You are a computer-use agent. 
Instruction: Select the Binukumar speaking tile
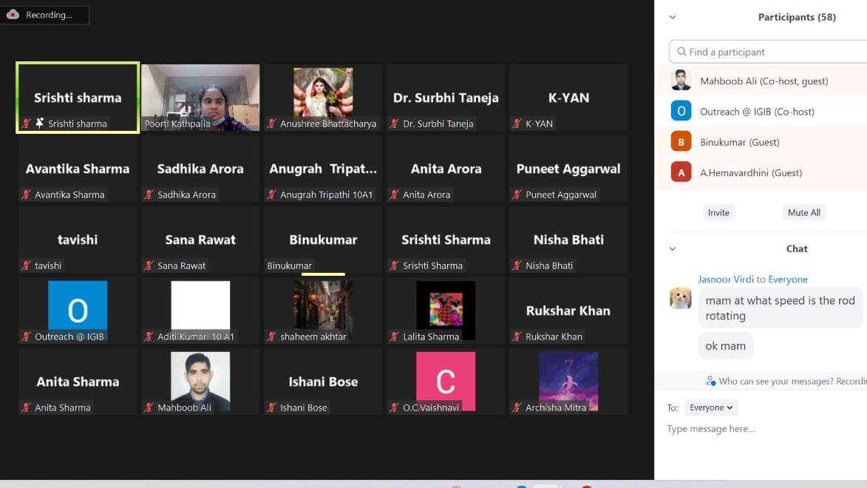pyautogui.click(x=323, y=240)
